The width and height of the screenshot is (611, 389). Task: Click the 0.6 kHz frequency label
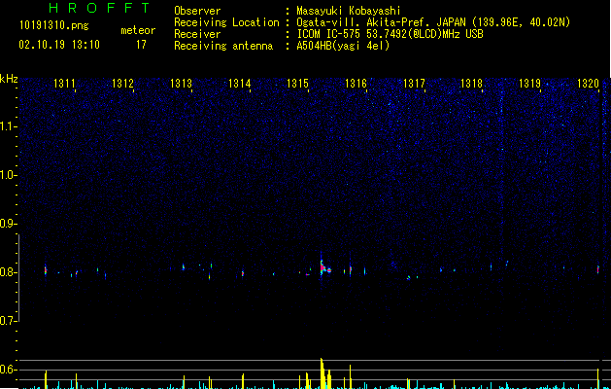pos(9,370)
